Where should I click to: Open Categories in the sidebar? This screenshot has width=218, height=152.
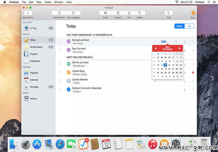point(38,61)
